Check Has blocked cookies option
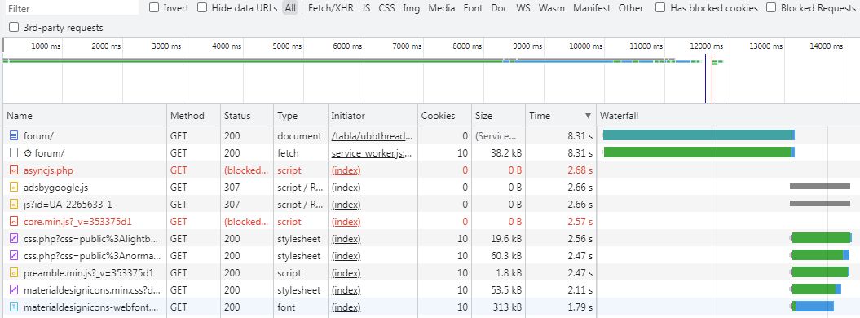The image size is (860, 318). point(661,7)
